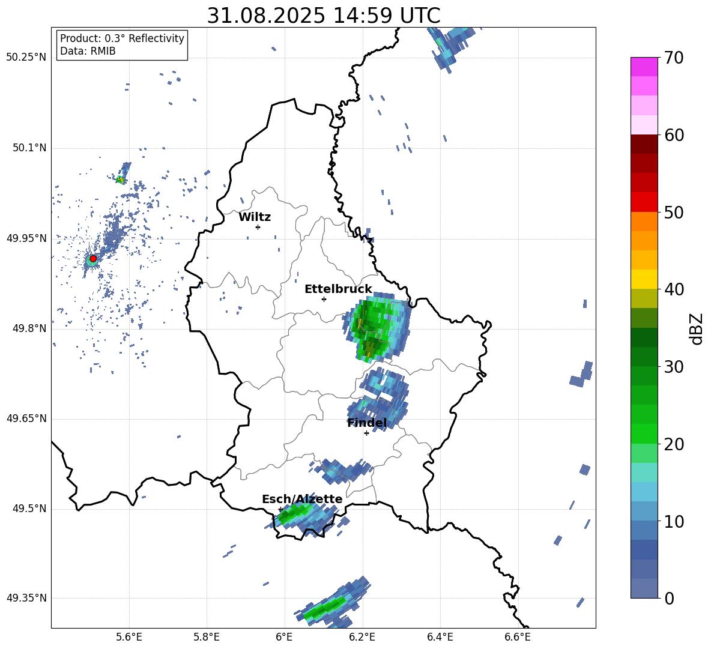The width and height of the screenshot is (711, 649).
Task: Click the 49.8°N latitude label
Action: [29, 328]
